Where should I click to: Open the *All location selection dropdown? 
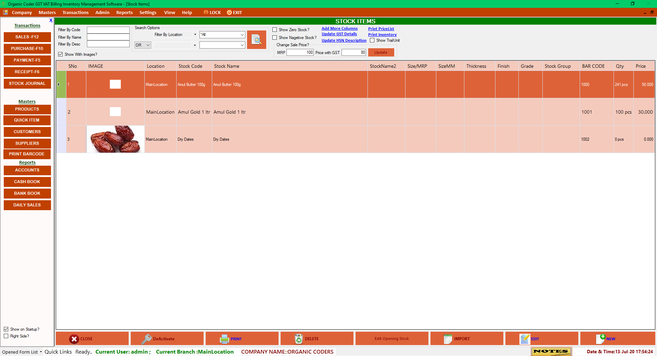pyautogui.click(x=242, y=35)
